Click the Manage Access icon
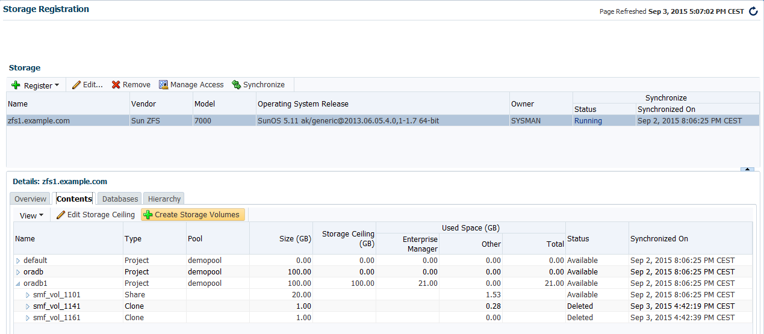Image resolution: width=764 pixels, height=334 pixels. pyautogui.click(x=163, y=85)
